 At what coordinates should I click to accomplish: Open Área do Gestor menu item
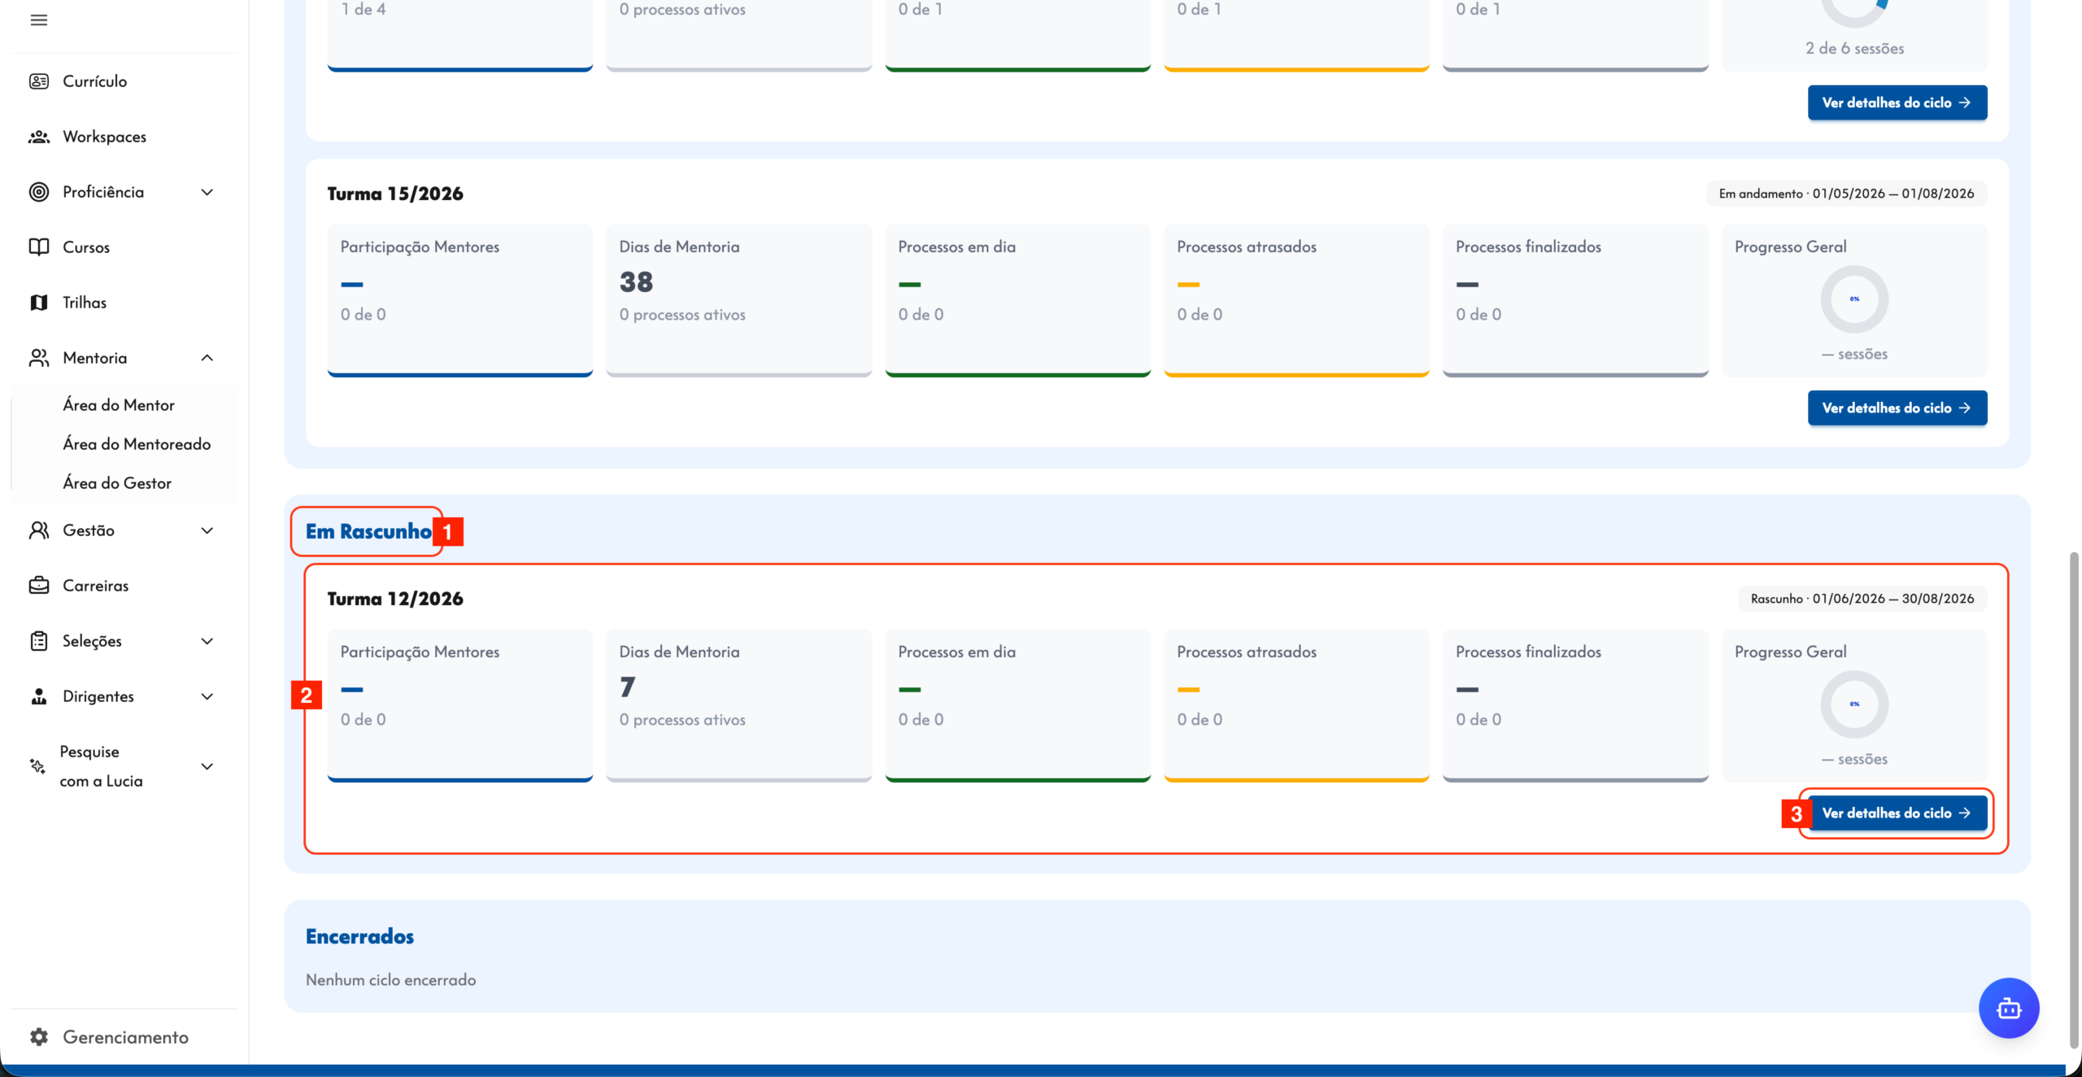click(117, 483)
